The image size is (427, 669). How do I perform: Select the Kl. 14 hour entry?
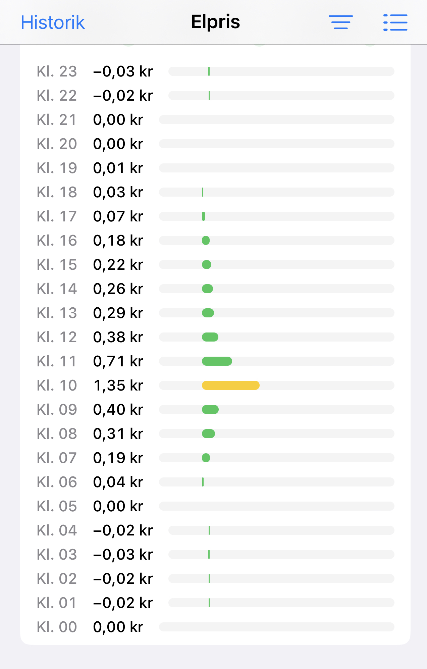pos(57,289)
